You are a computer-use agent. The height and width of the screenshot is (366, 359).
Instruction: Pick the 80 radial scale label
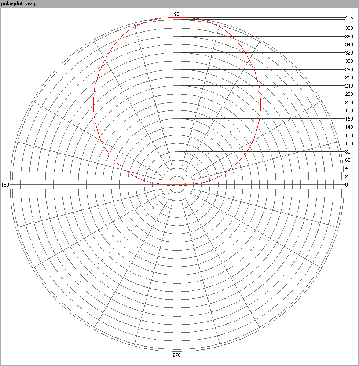click(x=348, y=152)
